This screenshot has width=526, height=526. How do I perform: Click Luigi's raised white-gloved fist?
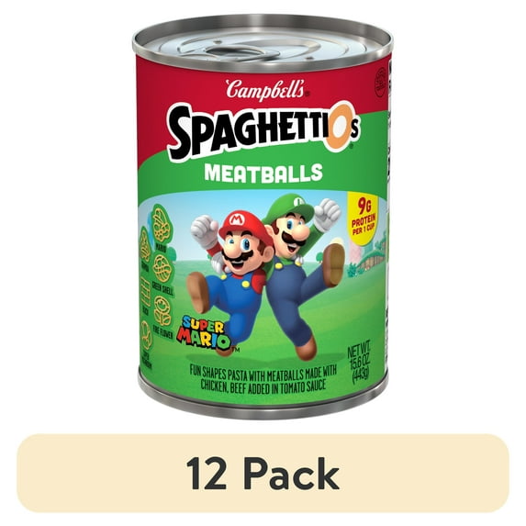point(327,215)
